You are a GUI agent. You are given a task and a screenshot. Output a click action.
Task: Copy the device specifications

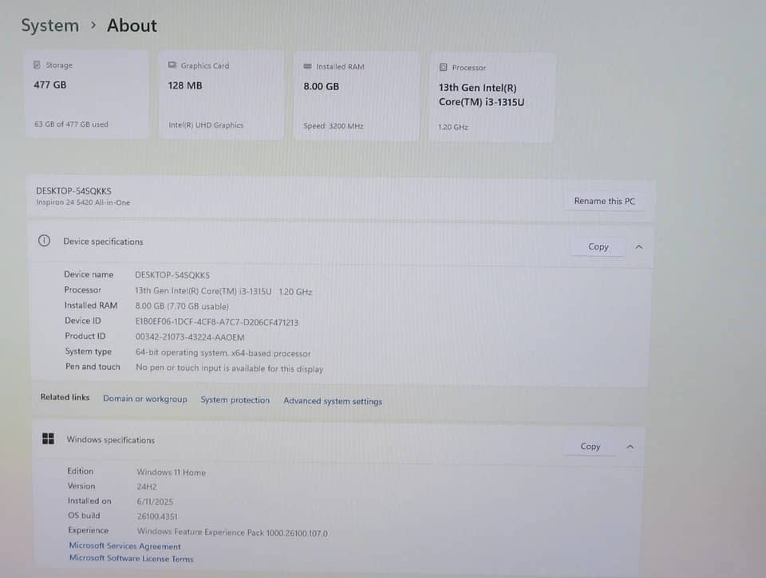tap(598, 246)
